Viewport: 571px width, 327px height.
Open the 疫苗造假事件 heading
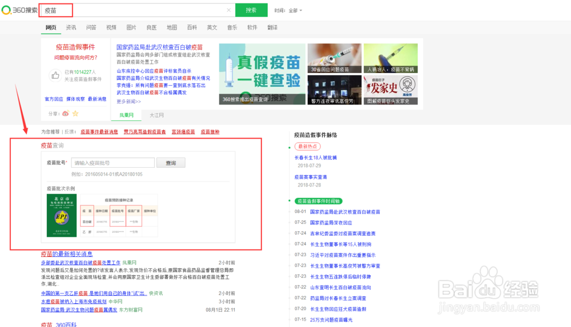75,47
